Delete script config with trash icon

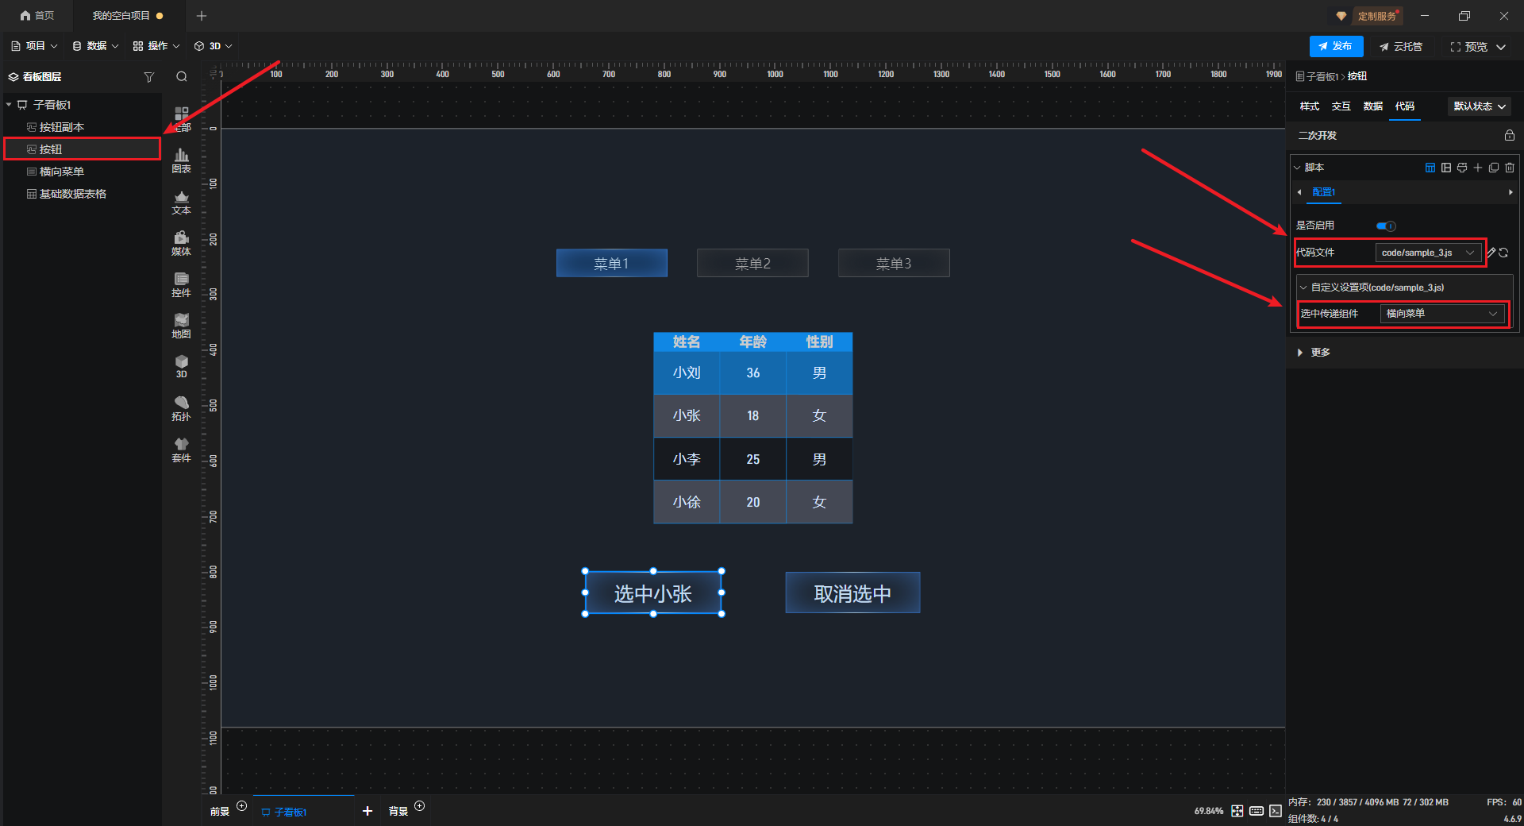pos(1510,168)
